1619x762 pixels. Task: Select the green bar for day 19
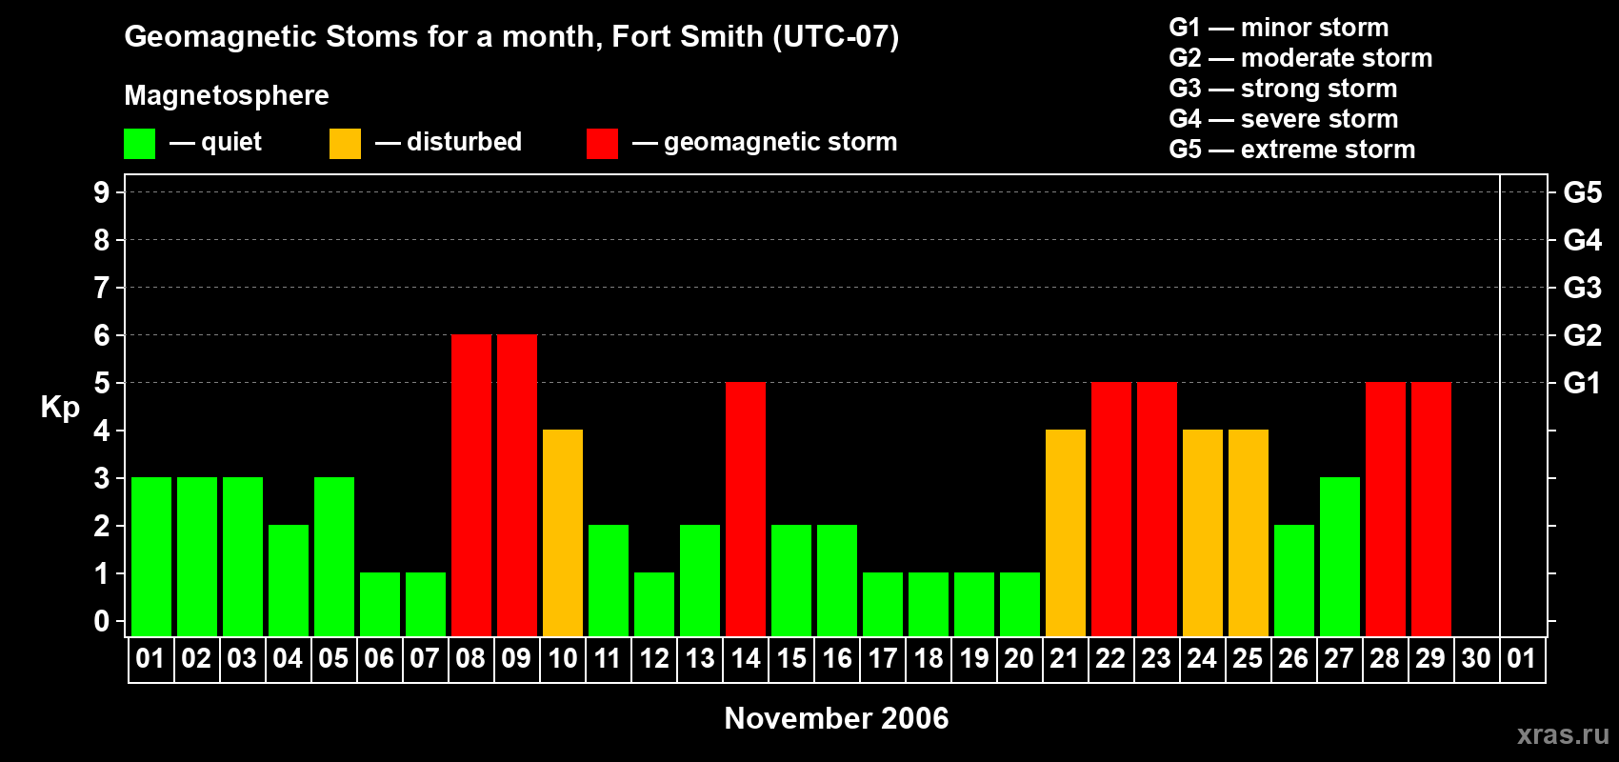click(974, 604)
